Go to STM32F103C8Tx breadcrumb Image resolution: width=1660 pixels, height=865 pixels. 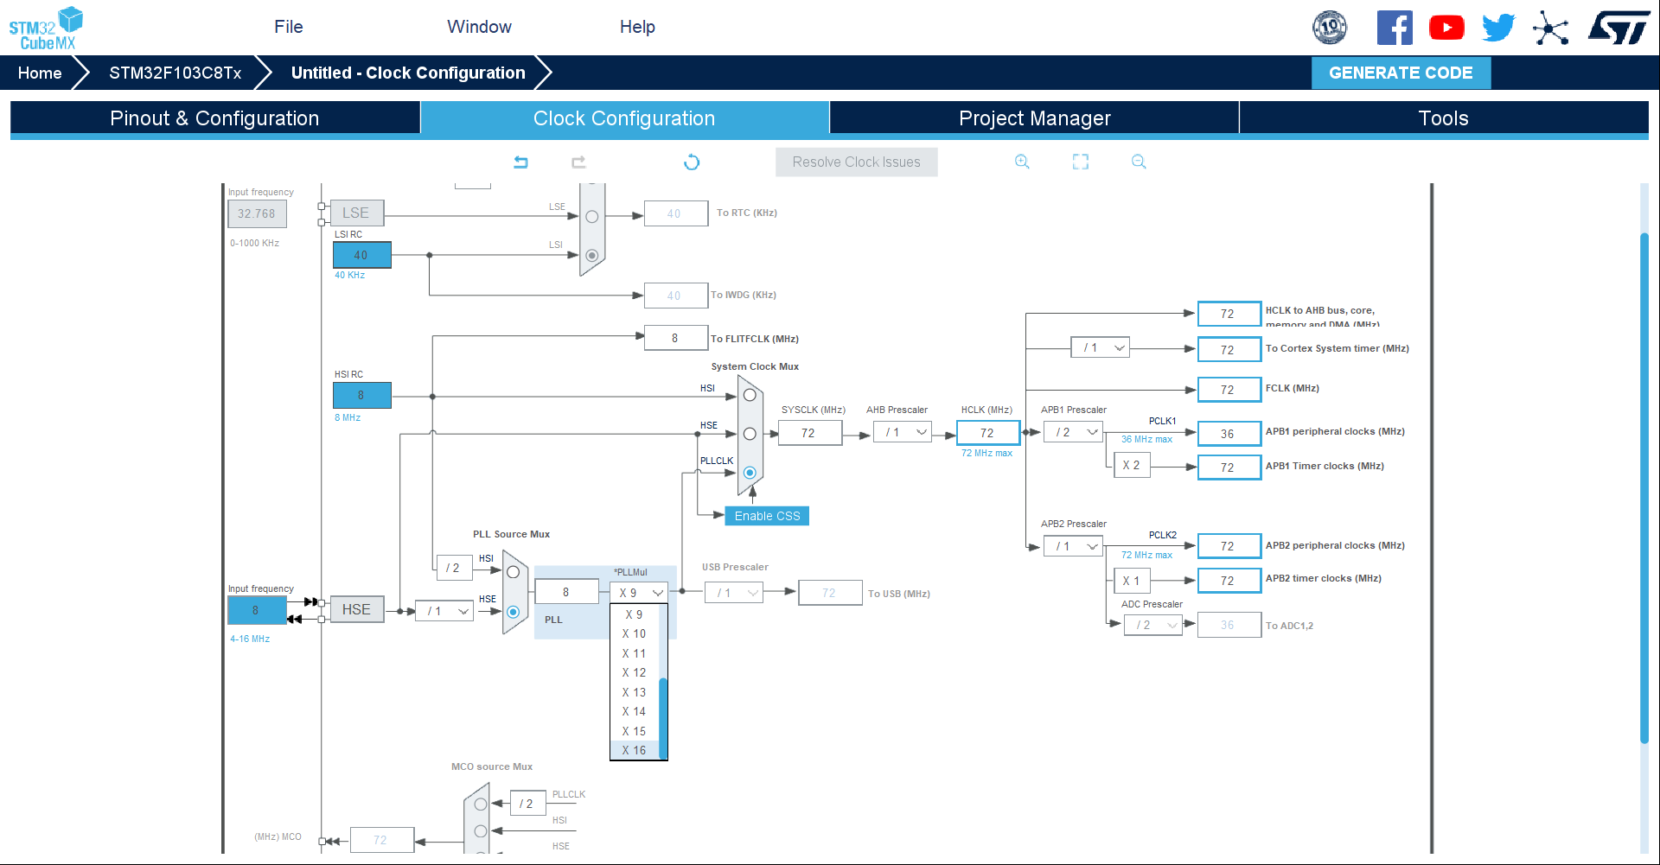point(175,73)
